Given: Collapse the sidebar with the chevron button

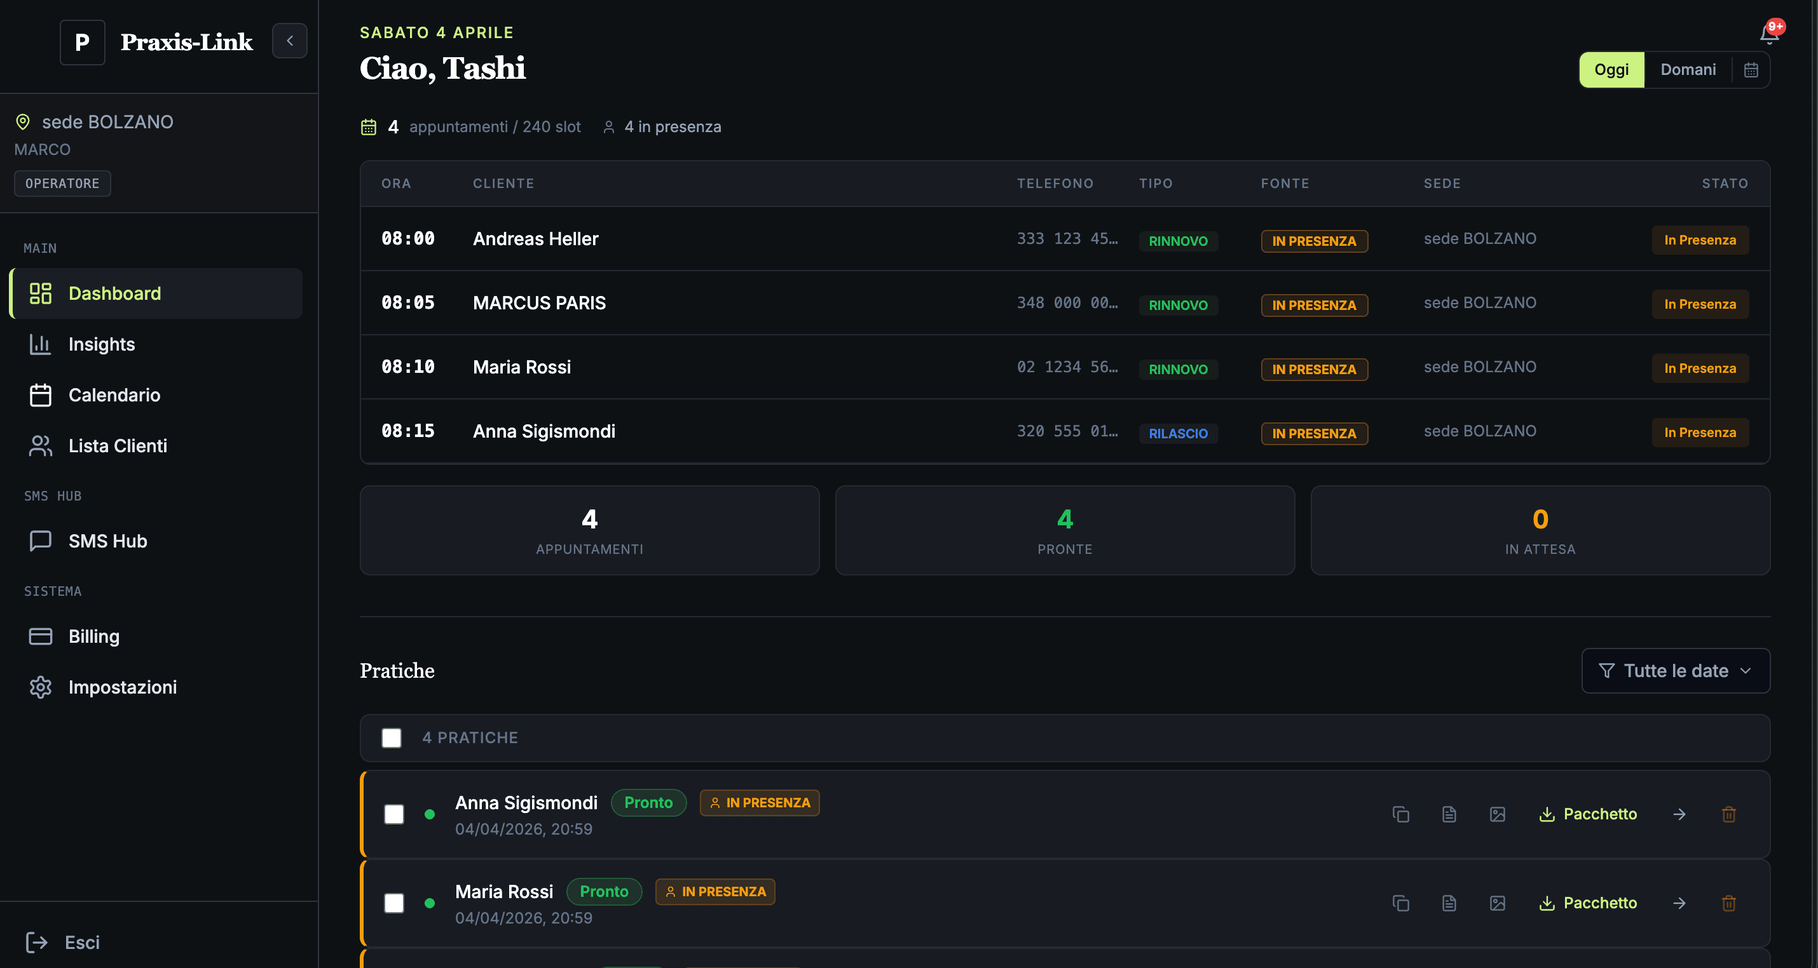Looking at the screenshot, I should tap(289, 41).
